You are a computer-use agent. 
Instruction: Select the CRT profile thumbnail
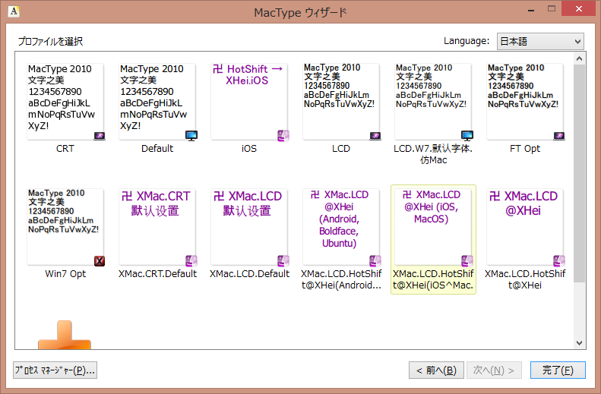click(x=65, y=102)
